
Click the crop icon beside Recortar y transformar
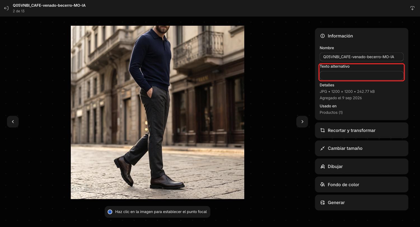tap(323, 130)
